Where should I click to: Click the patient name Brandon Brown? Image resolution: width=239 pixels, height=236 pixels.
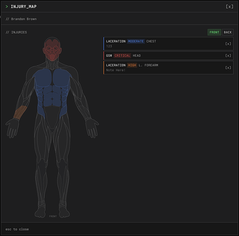click(x=24, y=19)
